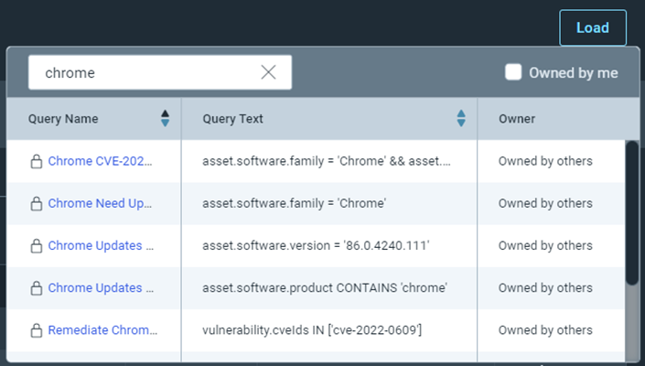645x366 pixels.
Task: Click Owned by others in Chrome Need Up... row
Action: 545,203
